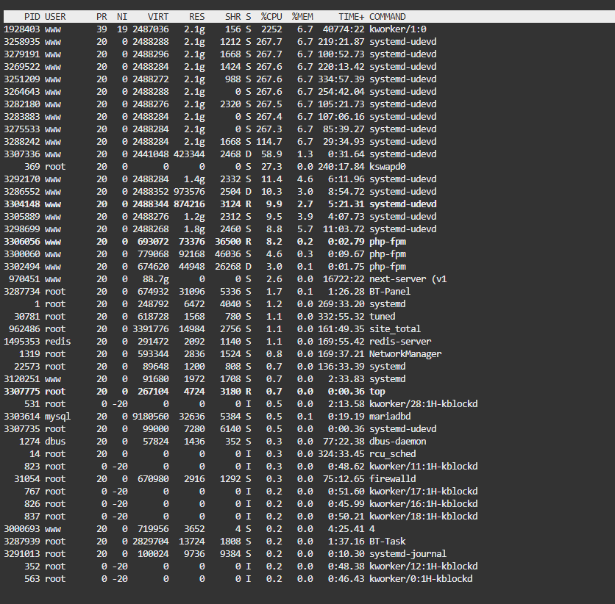The width and height of the screenshot is (615, 604).
Task: Click PID 369
Action: coord(32,167)
